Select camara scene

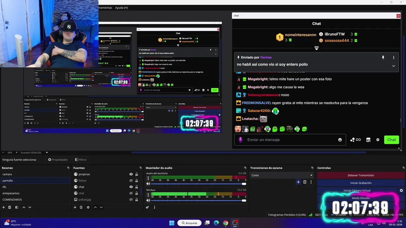(x=35, y=174)
